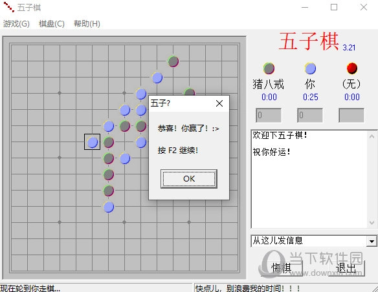Image resolution: width=378 pixels, height=292 pixels.
Task: Click the 悔棋 undo move button
Action: (x=282, y=268)
